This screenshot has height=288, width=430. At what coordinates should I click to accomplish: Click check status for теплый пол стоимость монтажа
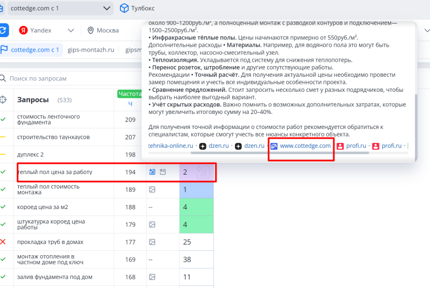[3, 189]
